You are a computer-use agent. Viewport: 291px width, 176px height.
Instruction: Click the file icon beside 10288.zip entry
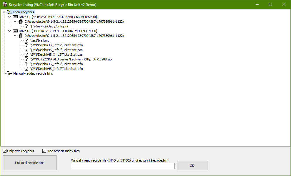[x=26, y=59]
